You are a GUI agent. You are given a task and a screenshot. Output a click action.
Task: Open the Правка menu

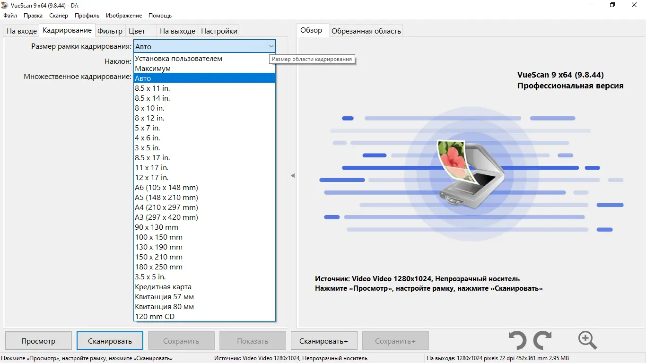[x=33, y=16]
